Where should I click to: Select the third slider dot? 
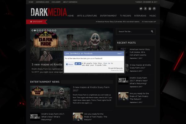(x=38, y=30)
